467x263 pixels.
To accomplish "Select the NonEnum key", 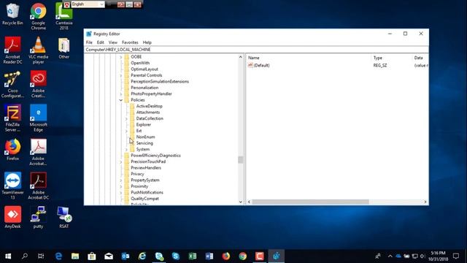I will pyautogui.click(x=145, y=137).
